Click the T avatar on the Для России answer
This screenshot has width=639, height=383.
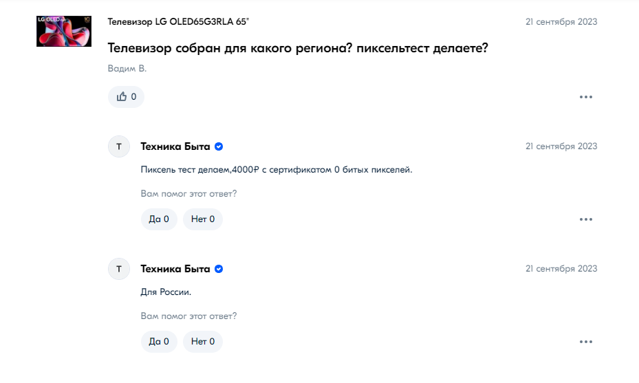click(119, 269)
